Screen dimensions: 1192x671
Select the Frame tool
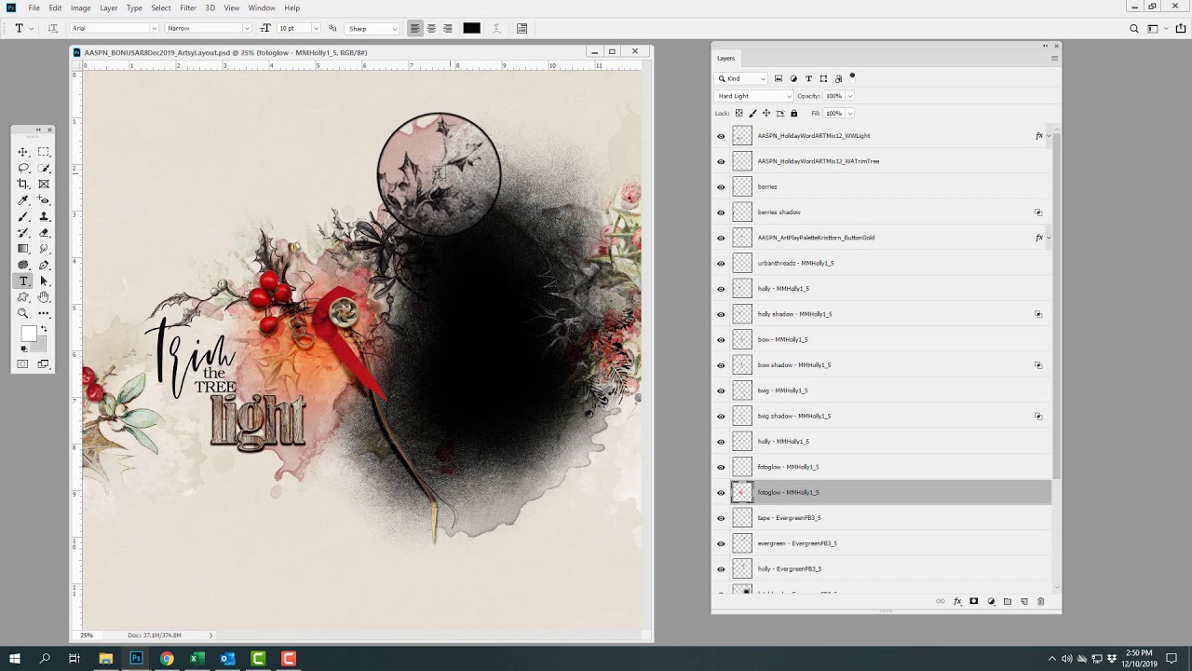(x=44, y=184)
